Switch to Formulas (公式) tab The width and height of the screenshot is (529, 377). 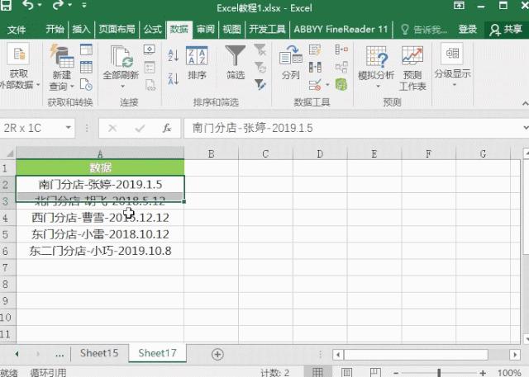pos(153,29)
